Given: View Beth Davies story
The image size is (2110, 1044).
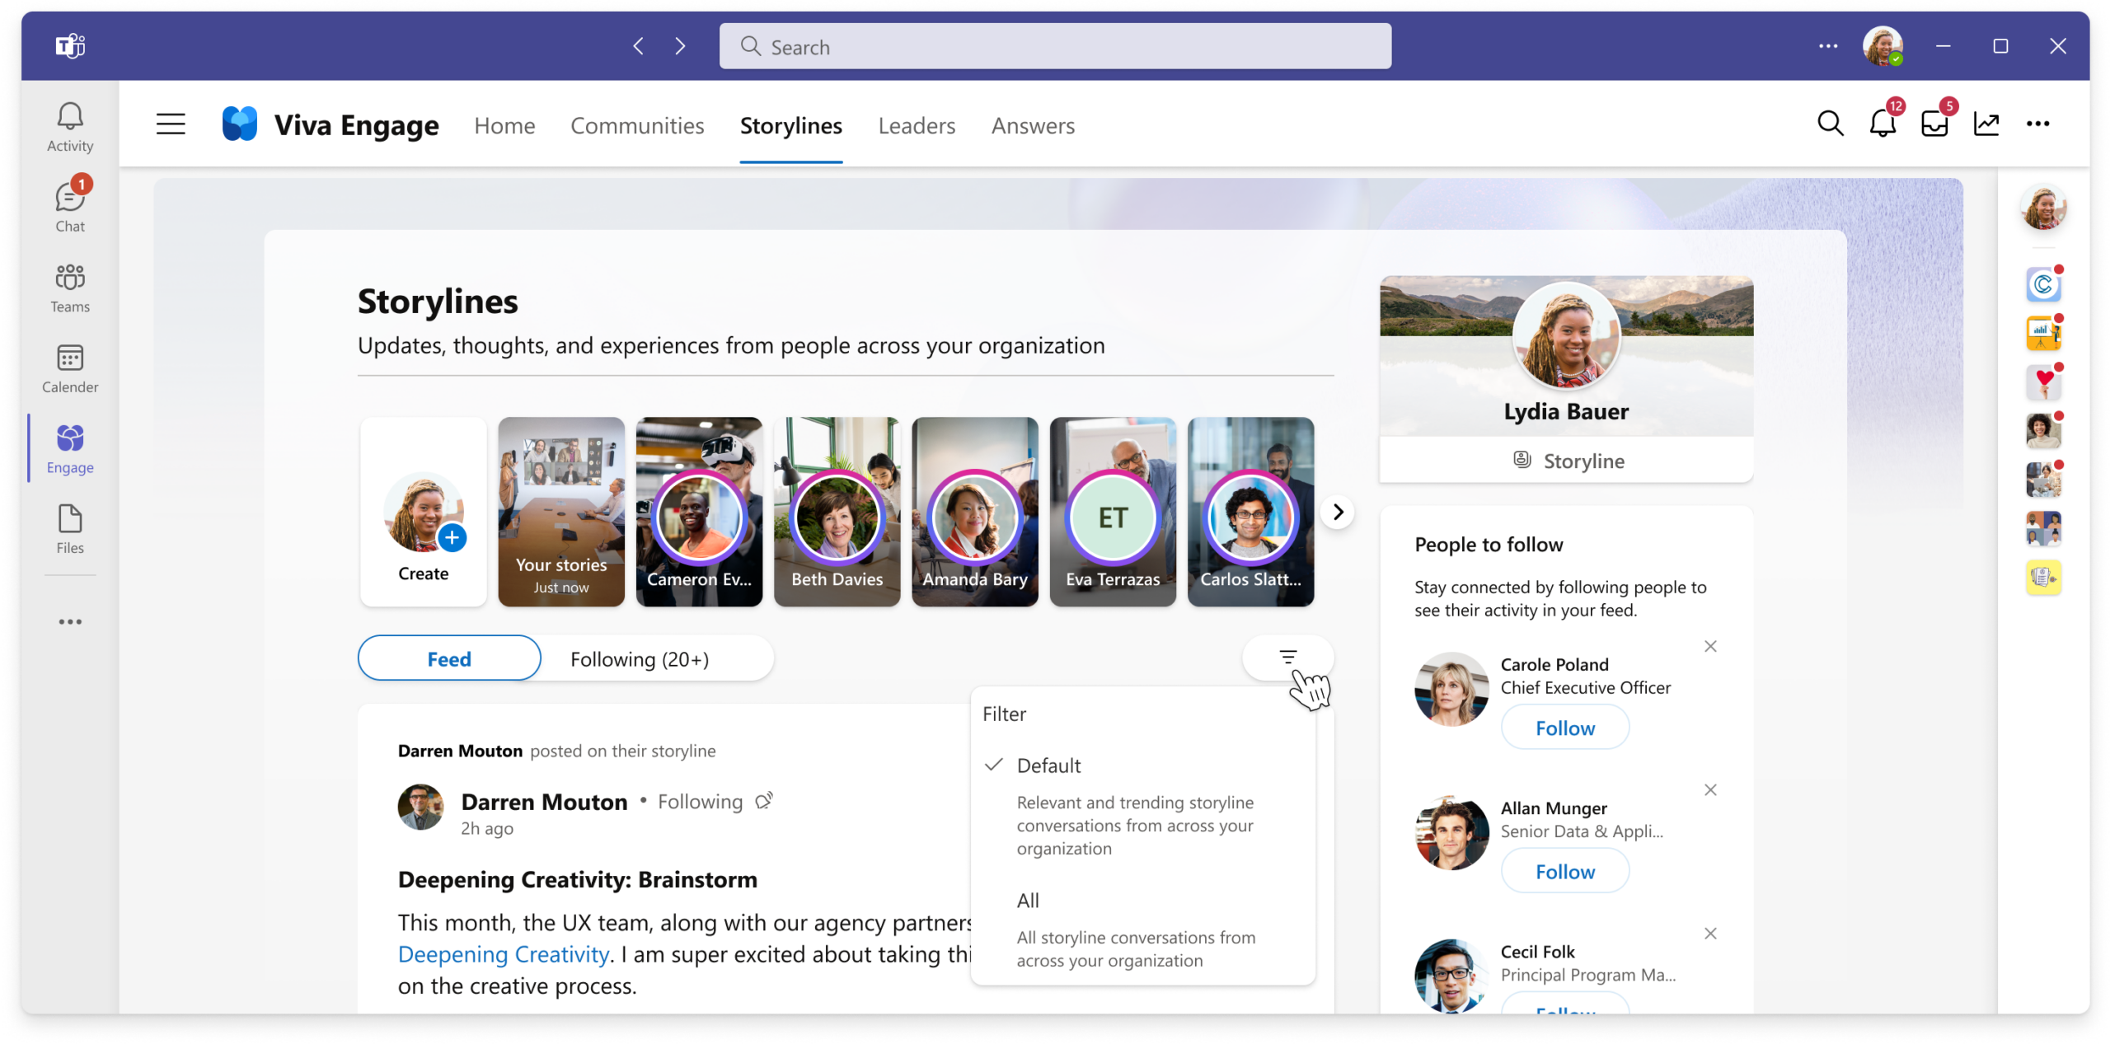Looking at the screenshot, I should [x=837, y=512].
